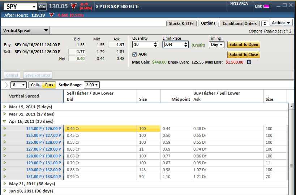Open the SPY symbol dropdown
The height and width of the screenshot is (195, 296).
point(34,7)
